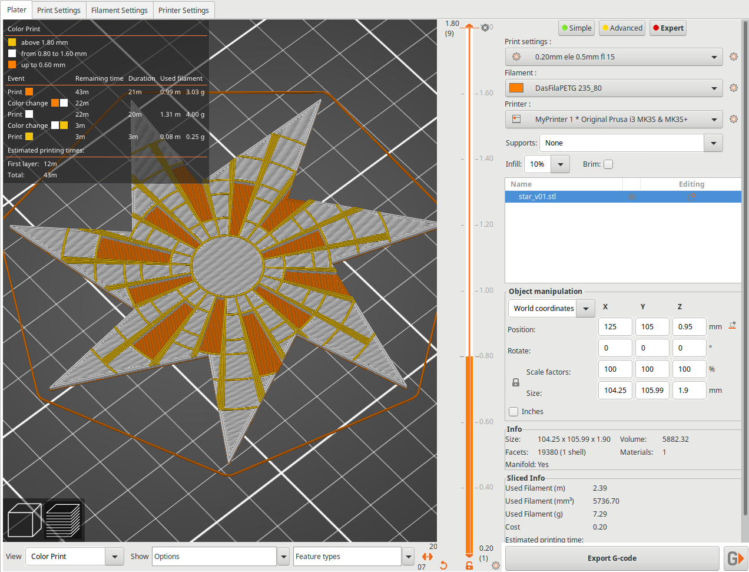This screenshot has height=572, width=749.
Task: Click the Name column header
Action: tap(564, 184)
